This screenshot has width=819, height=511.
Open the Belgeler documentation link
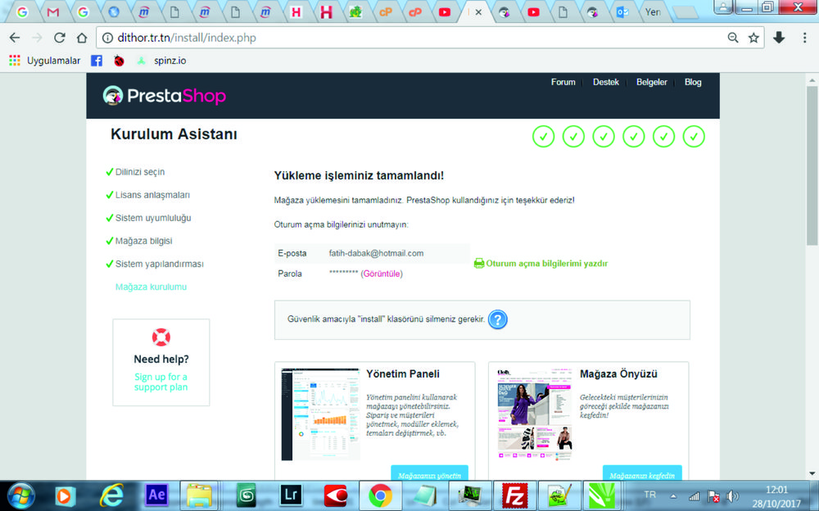coord(651,82)
